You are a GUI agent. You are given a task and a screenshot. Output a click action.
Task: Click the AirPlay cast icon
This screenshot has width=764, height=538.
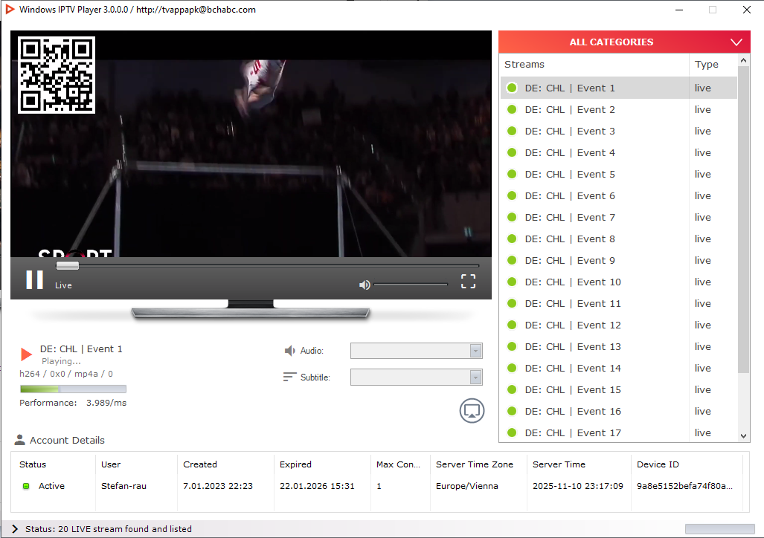coord(472,410)
